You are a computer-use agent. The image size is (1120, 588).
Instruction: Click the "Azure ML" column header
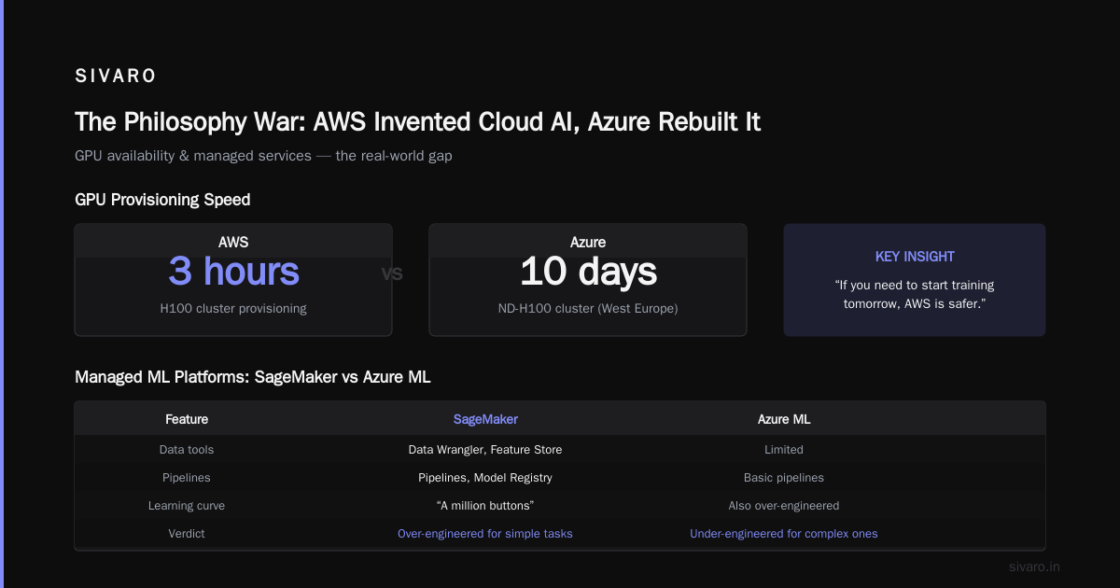click(784, 419)
